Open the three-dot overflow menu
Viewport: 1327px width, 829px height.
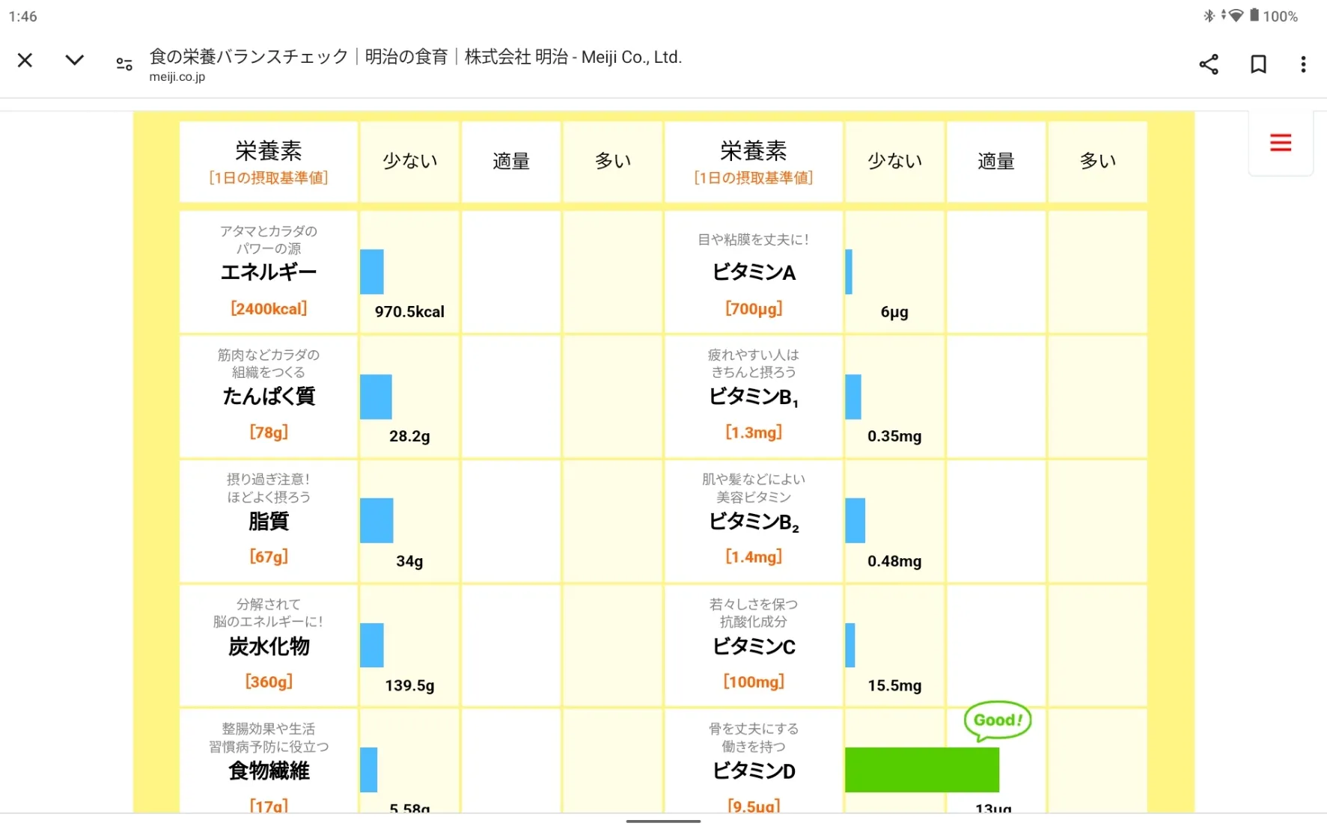1303,64
